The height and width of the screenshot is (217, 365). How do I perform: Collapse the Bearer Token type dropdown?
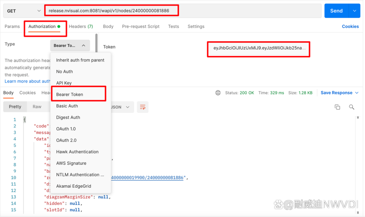(70, 45)
